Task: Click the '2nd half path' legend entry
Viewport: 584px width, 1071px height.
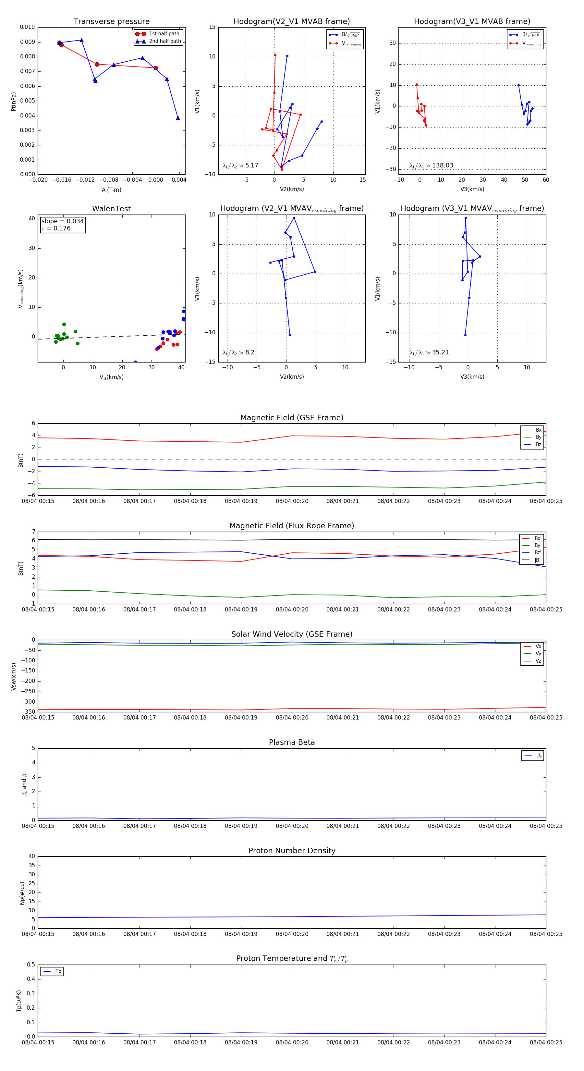Action: [158, 41]
